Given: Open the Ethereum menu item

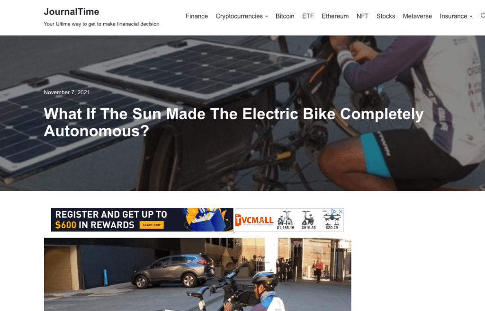Looking at the screenshot, I should 335,16.
